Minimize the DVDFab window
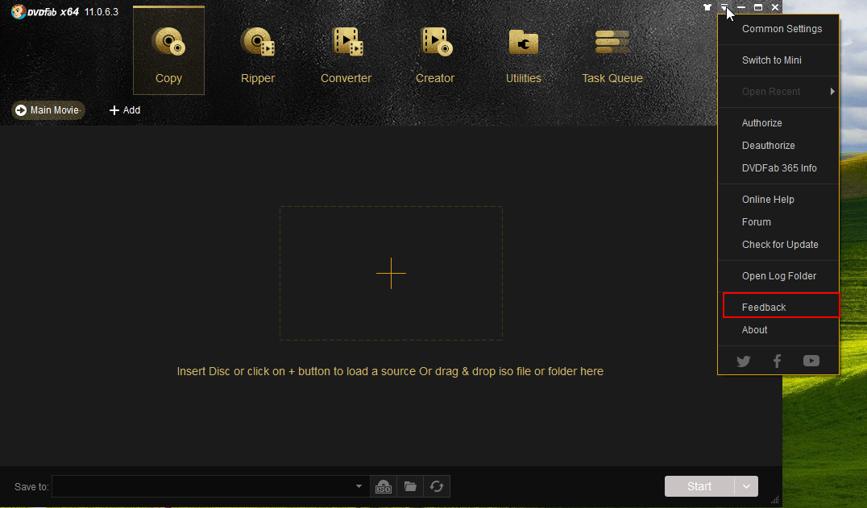This screenshot has width=867, height=508. click(741, 7)
